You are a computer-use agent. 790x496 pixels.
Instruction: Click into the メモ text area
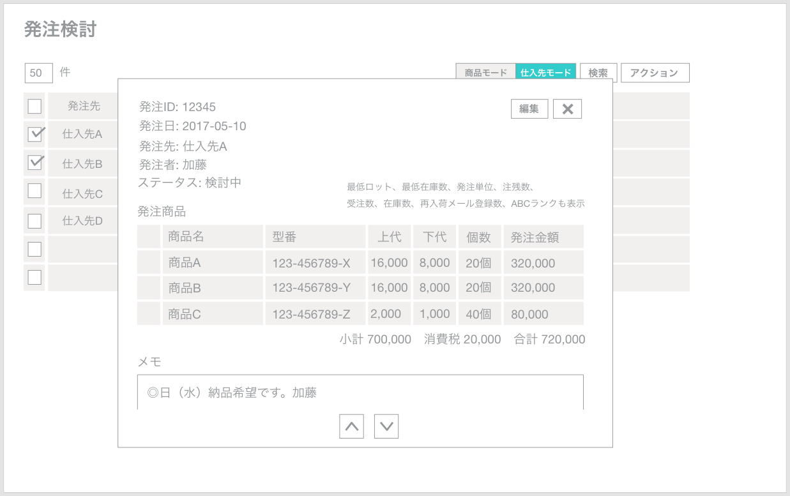360,392
